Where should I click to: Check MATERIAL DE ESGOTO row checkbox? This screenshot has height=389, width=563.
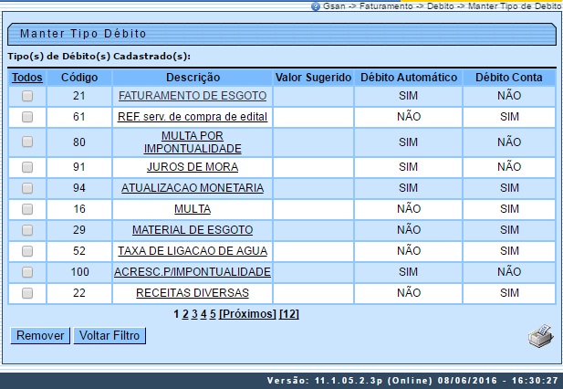(27, 230)
